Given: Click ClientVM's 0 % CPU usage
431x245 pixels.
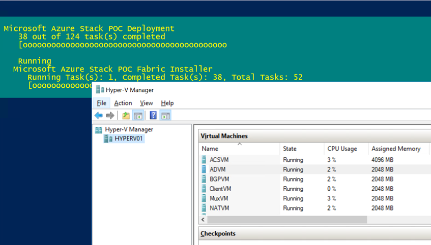Looking at the screenshot, I should (x=331, y=189).
